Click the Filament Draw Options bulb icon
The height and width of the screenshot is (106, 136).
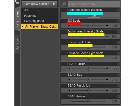(x=26, y=27)
